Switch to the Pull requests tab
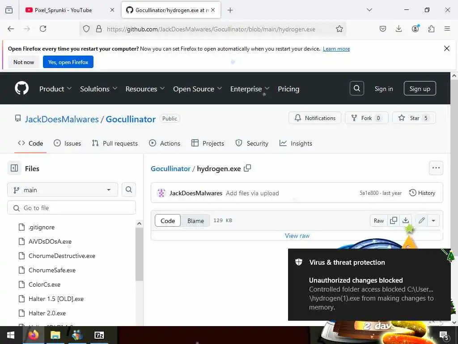Screen dimensions: 458x344 pyautogui.click(x=114, y=143)
